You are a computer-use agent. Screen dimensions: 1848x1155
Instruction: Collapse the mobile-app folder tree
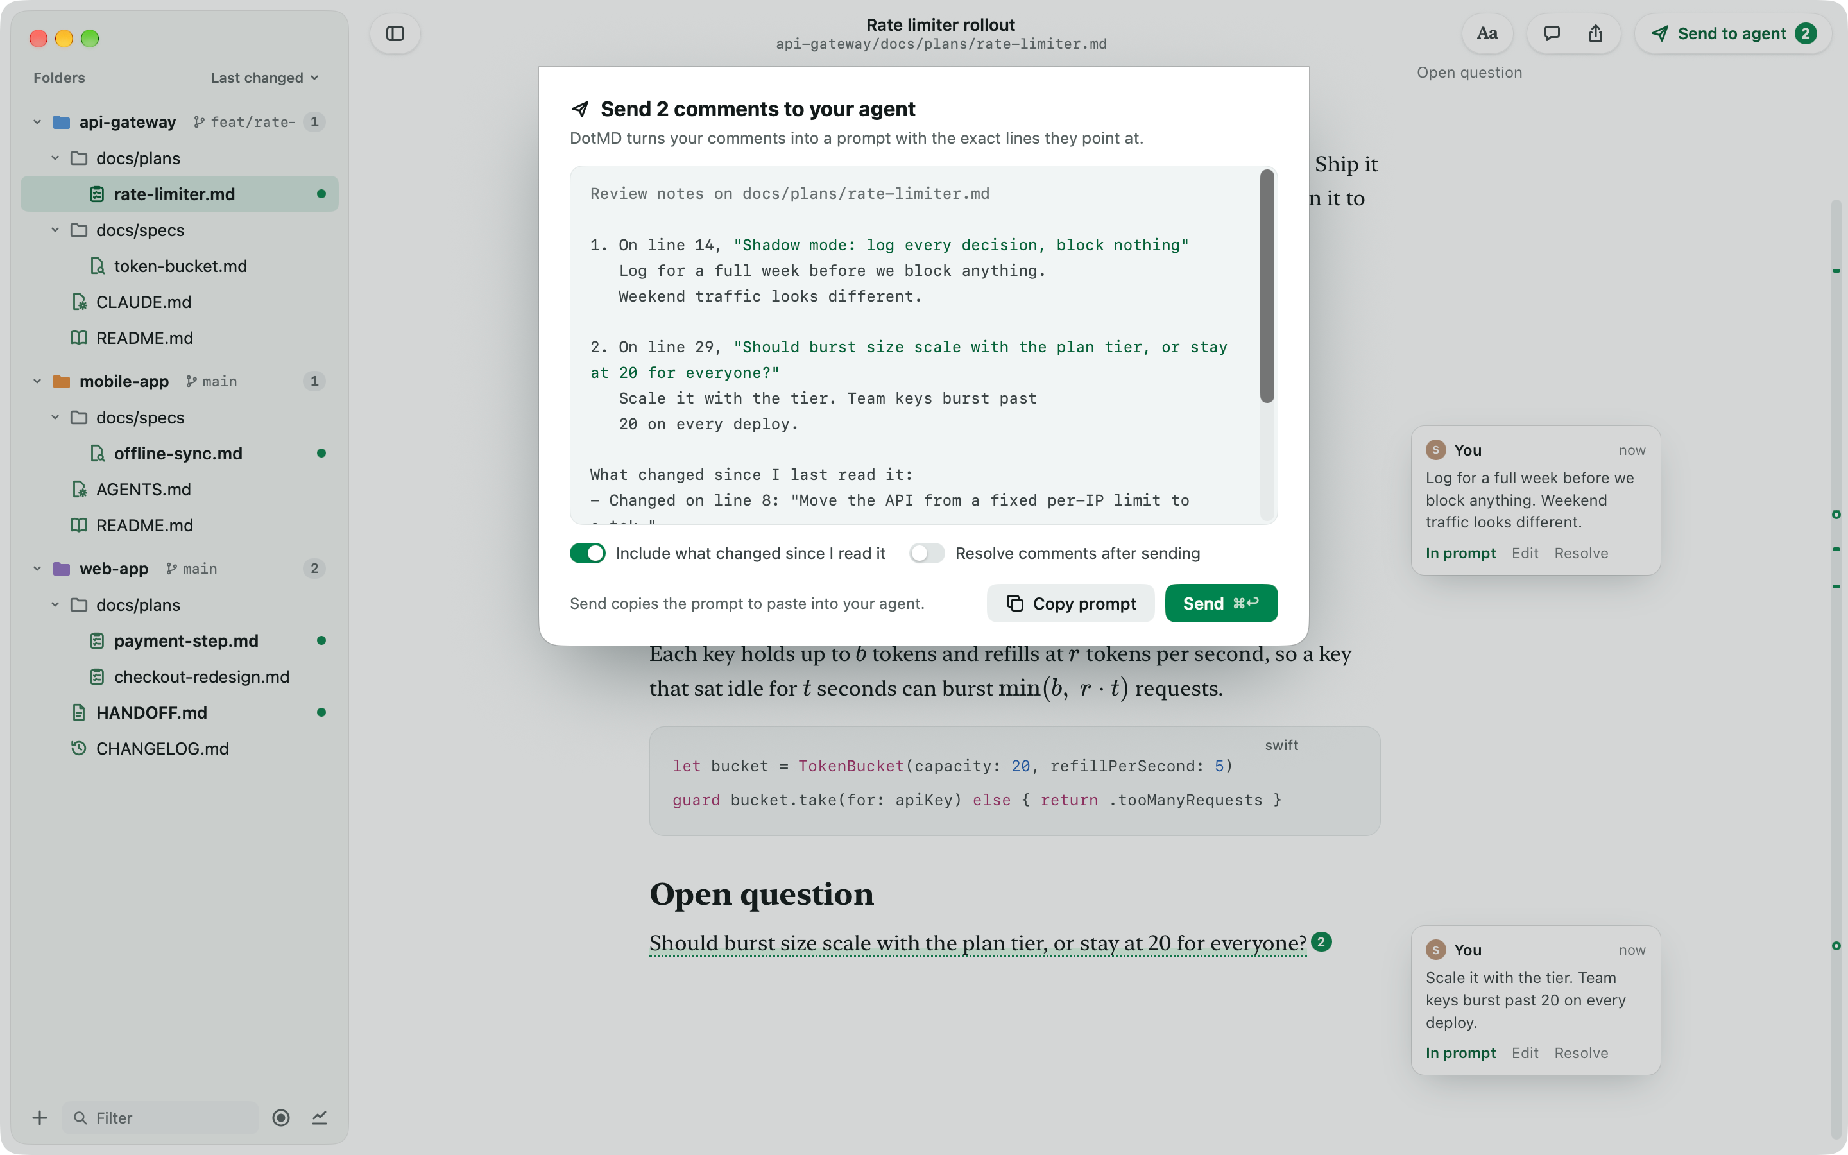click(37, 381)
